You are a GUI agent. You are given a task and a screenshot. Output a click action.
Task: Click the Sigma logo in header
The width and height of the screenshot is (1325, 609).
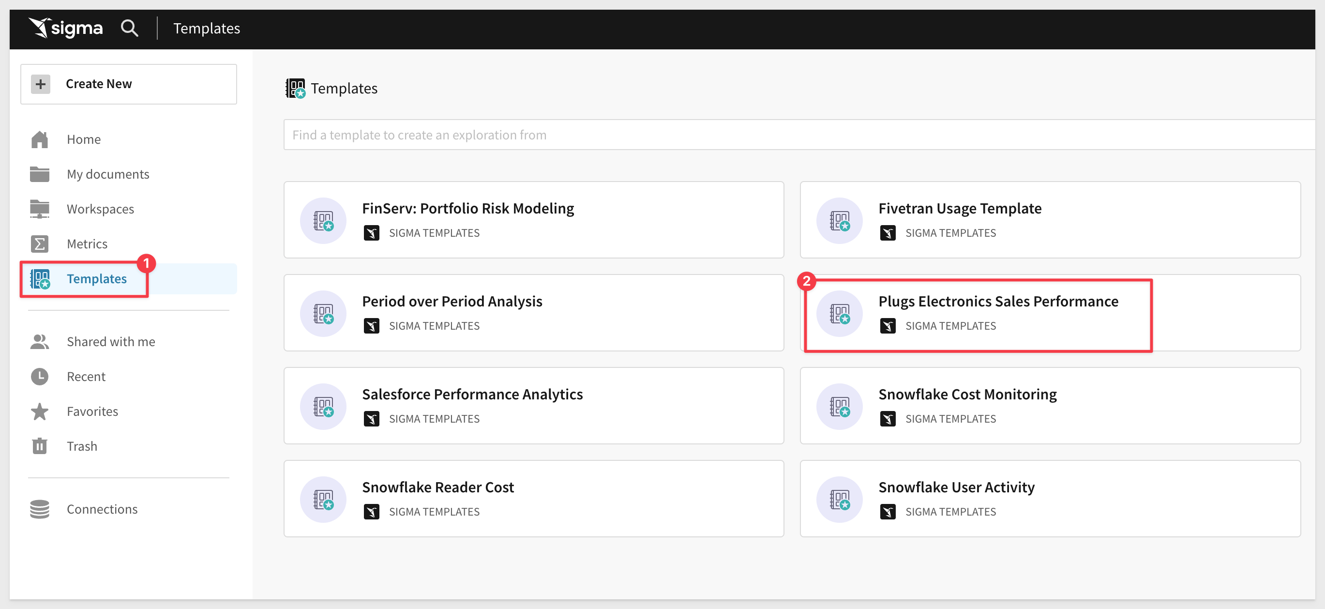65,28
